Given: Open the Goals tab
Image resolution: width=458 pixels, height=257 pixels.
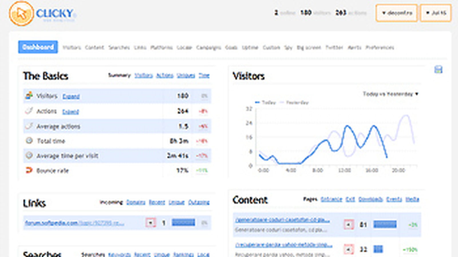Looking at the screenshot, I should (x=231, y=47).
